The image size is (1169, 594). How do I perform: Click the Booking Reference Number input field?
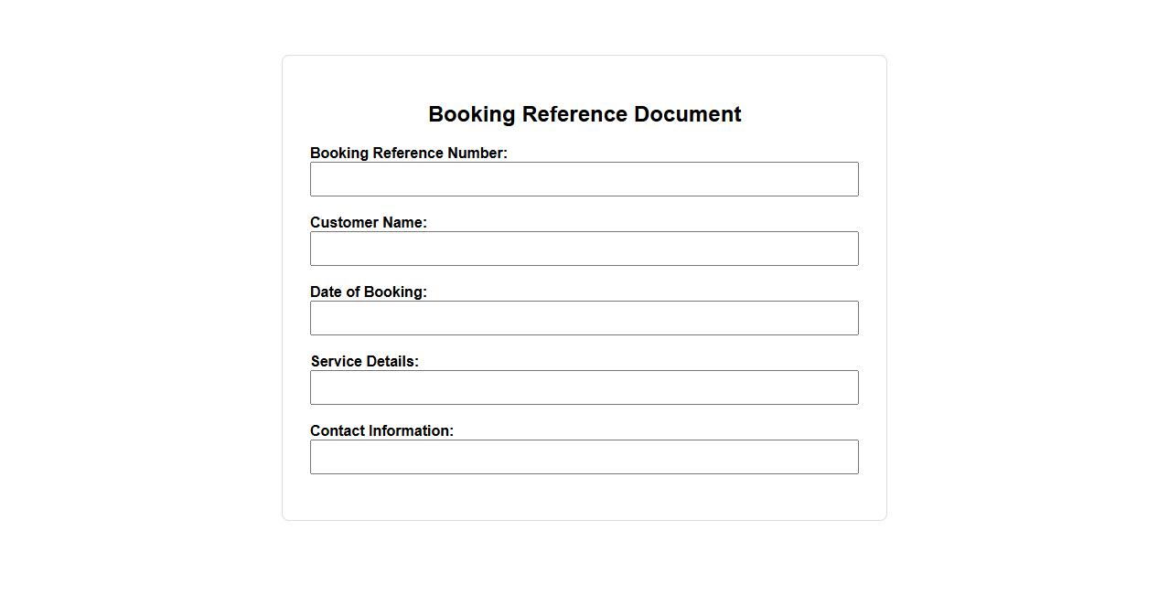click(x=584, y=179)
